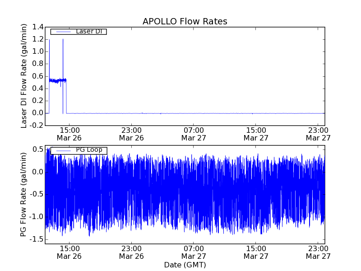The height and width of the screenshot is (271, 361).
Task: Click the lower plot's '23:00 Mar 27' date label
Action: [318, 252]
